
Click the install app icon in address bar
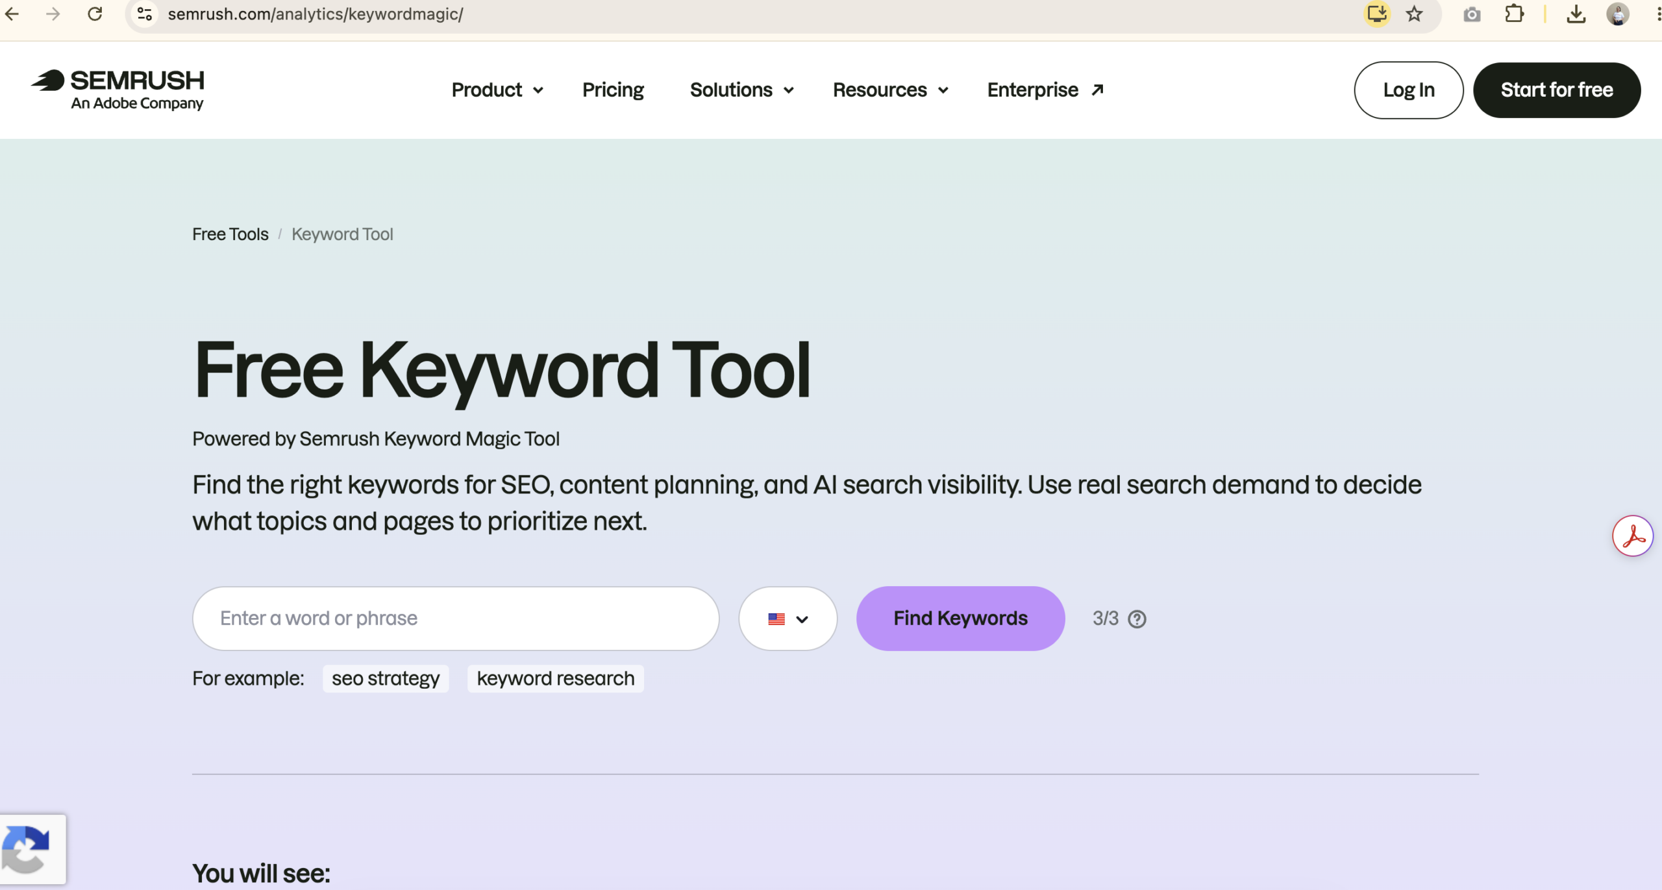click(x=1377, y=14)
